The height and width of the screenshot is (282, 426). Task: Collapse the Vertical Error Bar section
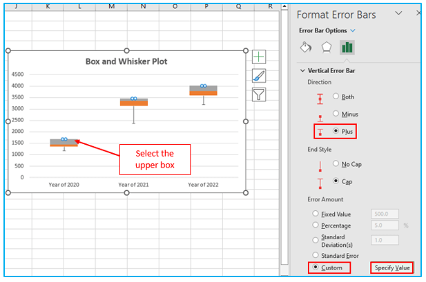(302, 70)
